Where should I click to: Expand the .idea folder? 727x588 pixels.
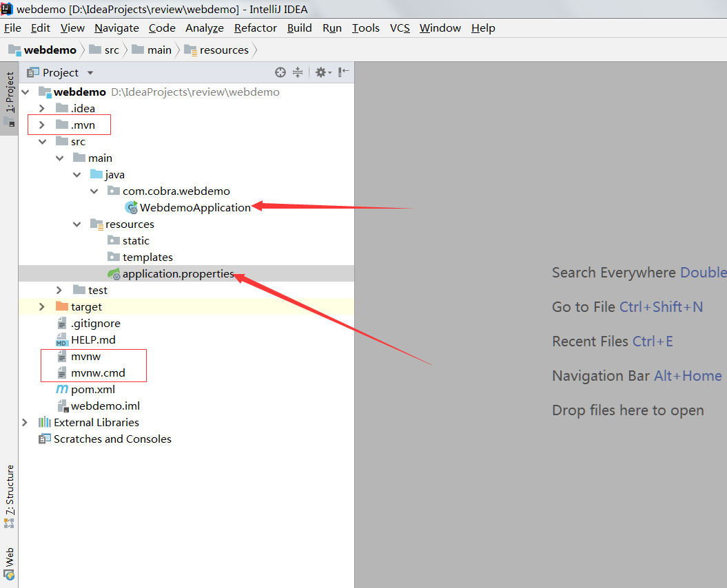pyautogui.click(x=42, y=108)
